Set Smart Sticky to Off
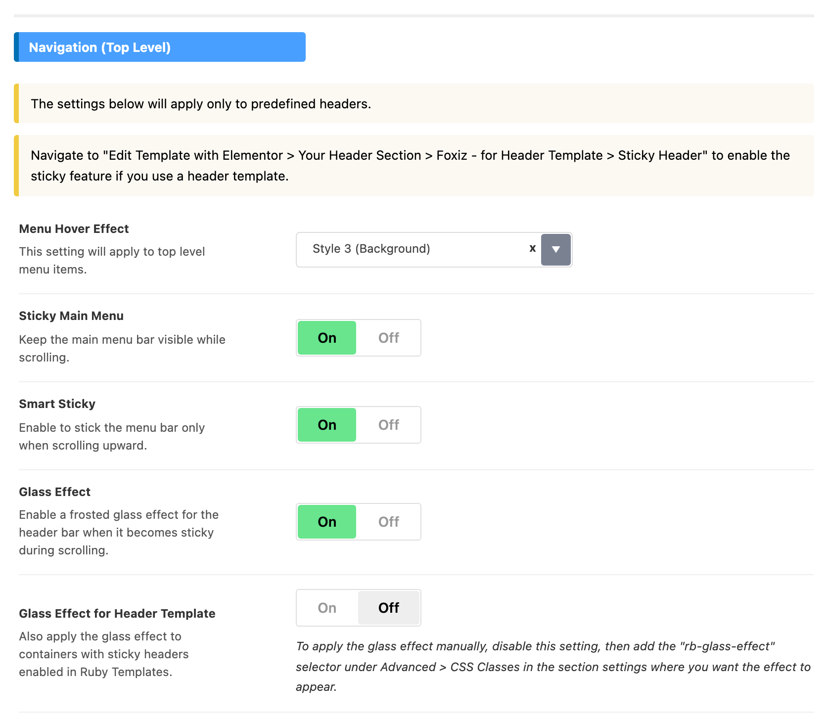The image size is (828, 725). pyautogui.click(x=389, y=425)
